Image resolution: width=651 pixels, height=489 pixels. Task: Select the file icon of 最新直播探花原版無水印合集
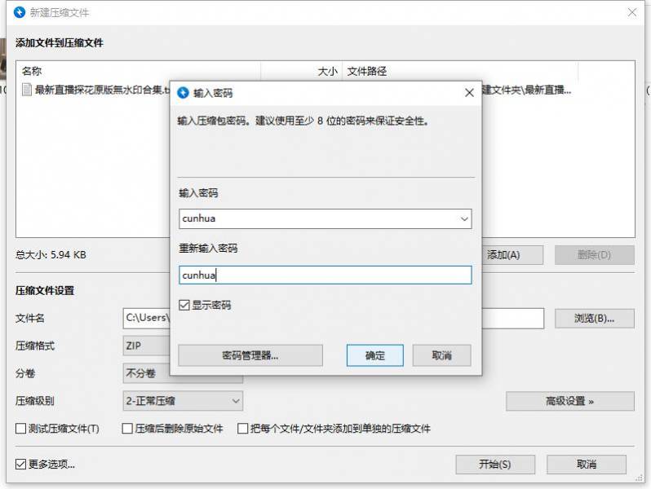[26, 90]
